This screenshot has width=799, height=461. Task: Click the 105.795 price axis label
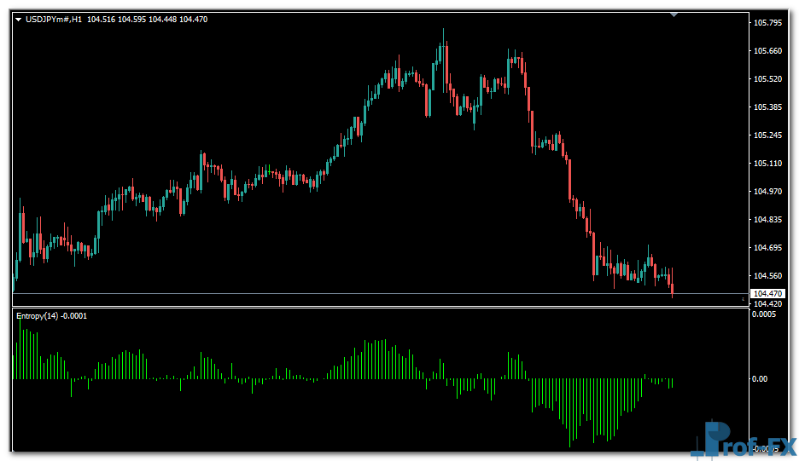coord(768,23)
